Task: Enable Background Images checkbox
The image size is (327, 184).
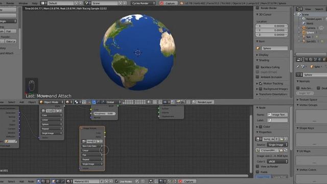Action: click(x=261, y=88)
